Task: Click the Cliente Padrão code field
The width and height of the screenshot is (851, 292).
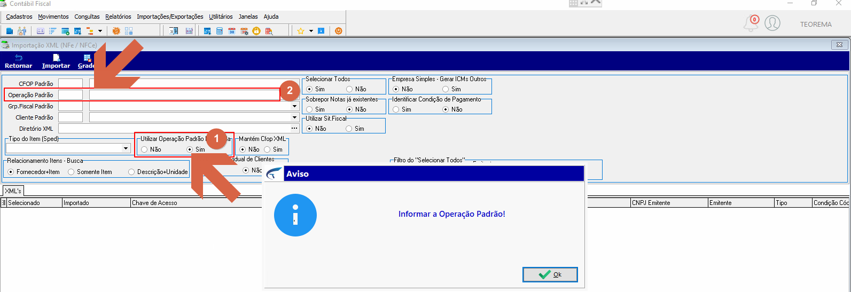Action: coord(71,117)
